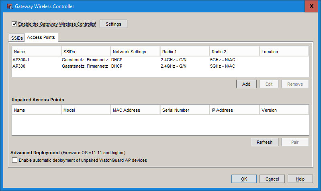Sort access points by SSIDs column

coord(86,52)
